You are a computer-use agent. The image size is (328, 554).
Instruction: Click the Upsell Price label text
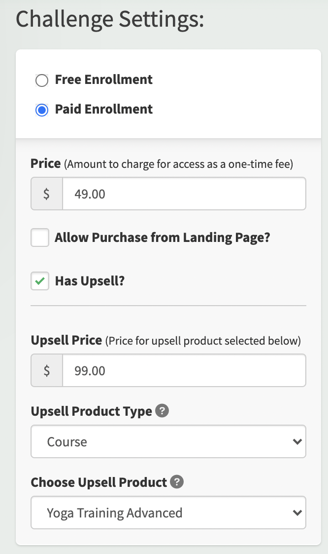[x=66, y=340]
